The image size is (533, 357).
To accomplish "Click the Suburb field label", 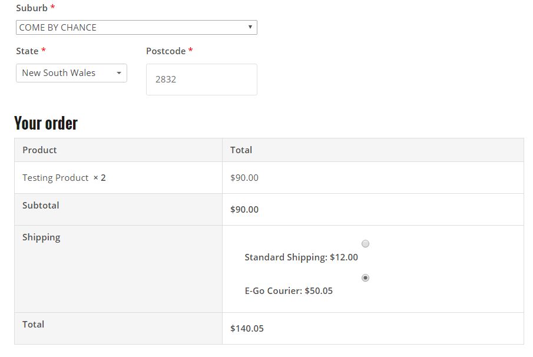I will (x=32, y=8).
